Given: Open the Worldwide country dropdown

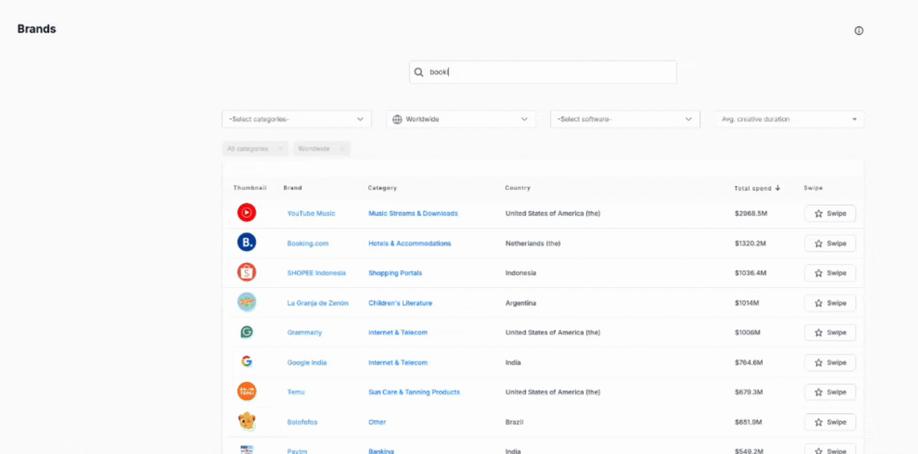Looking at the screenshot, I should [460, 119].
